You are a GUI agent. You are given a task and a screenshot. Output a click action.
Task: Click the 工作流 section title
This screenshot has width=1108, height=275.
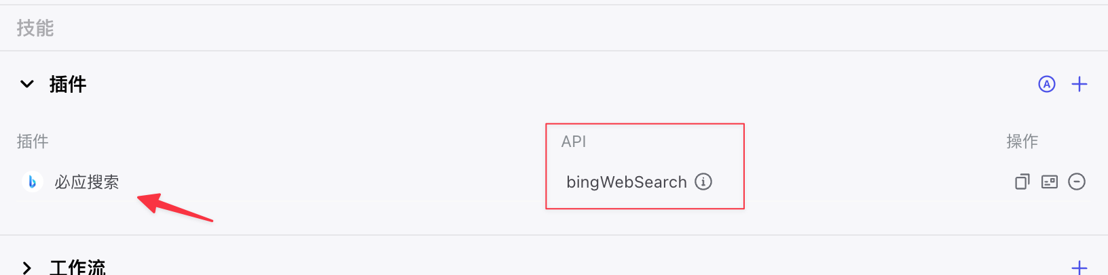[78, 268]
